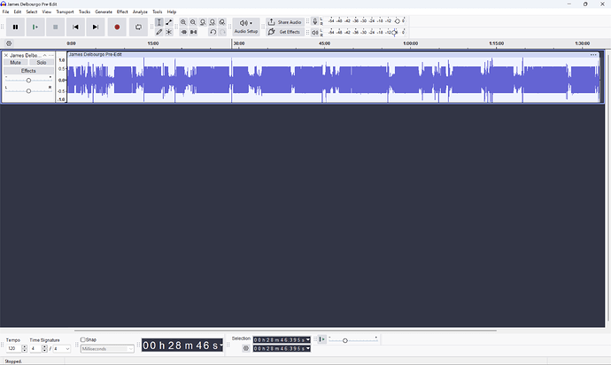Open the time signature denominator dropdown
This screenshot has height=365, width=611.
61,349
